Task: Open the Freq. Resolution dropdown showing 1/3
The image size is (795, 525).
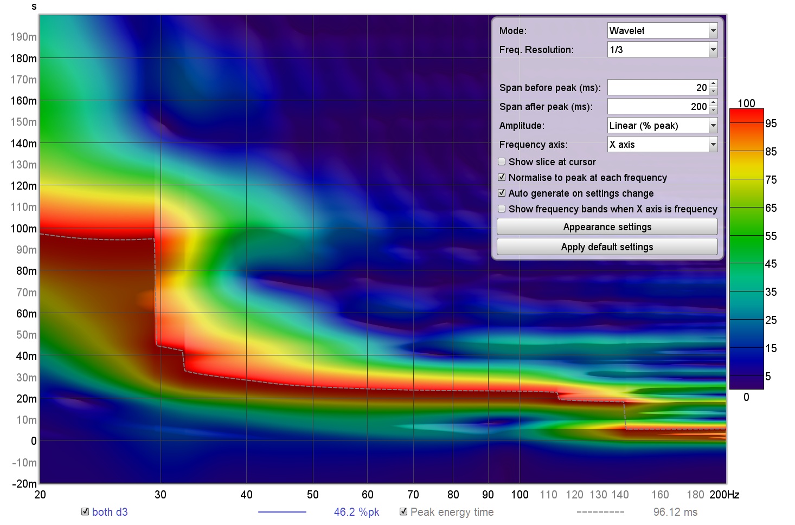Action: coord(662,49)
